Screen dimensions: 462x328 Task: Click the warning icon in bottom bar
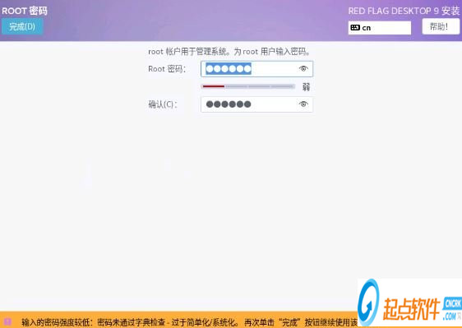coord(7,321)
